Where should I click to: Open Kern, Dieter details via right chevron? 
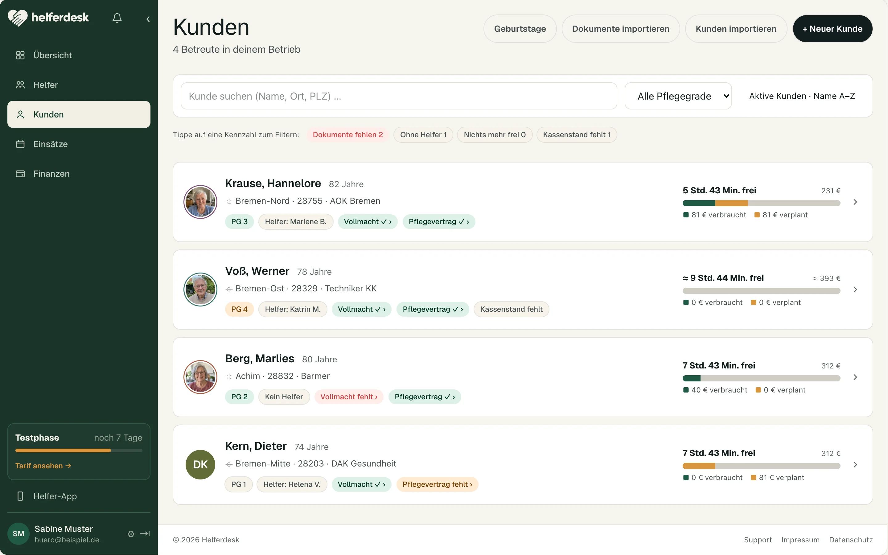855,465
